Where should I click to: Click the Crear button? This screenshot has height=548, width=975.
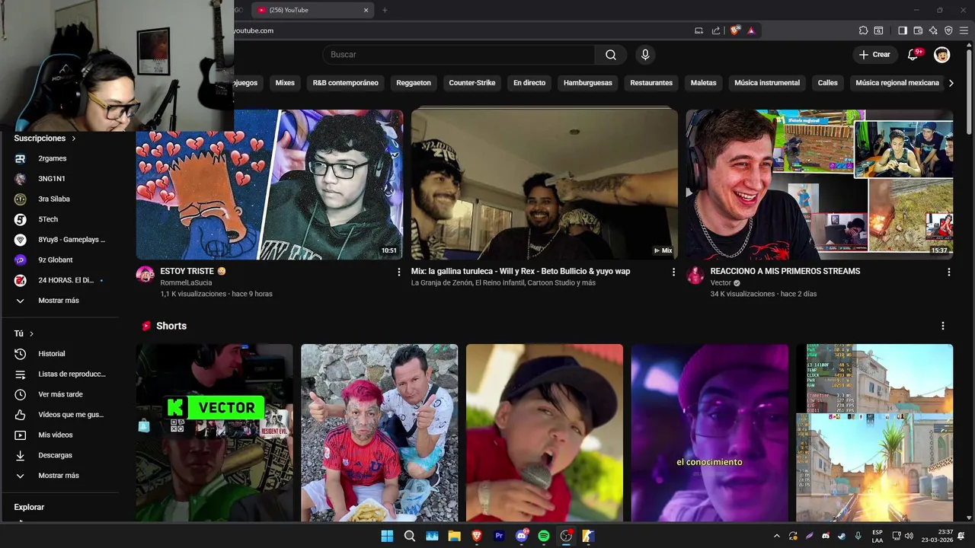click(x=874, y=55)
